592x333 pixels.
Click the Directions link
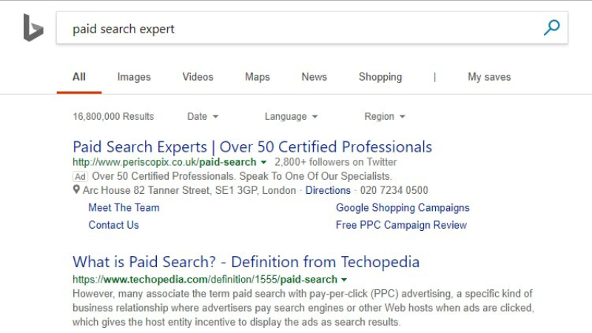328,190
